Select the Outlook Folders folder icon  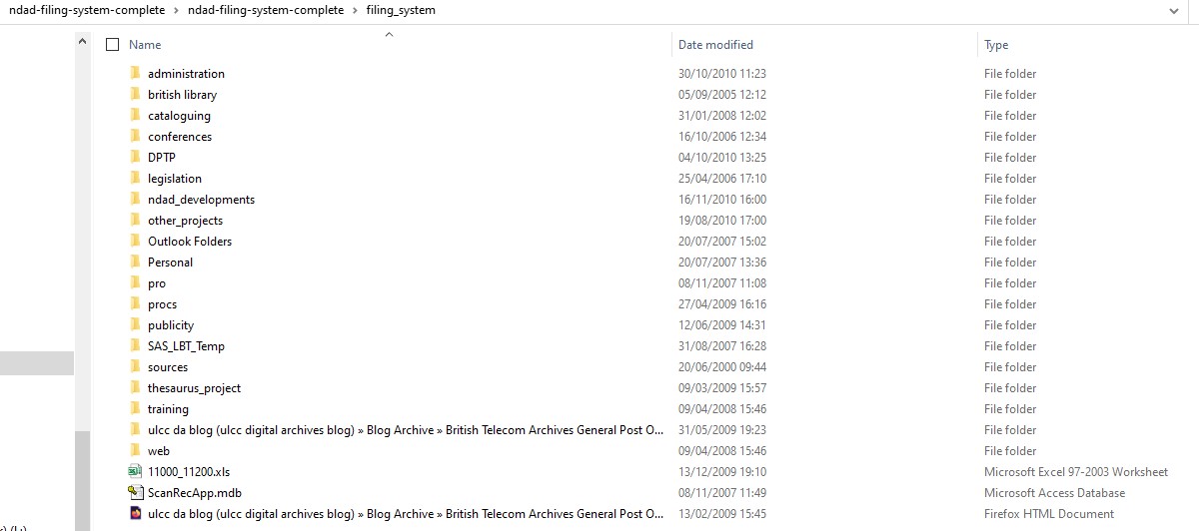136,241
